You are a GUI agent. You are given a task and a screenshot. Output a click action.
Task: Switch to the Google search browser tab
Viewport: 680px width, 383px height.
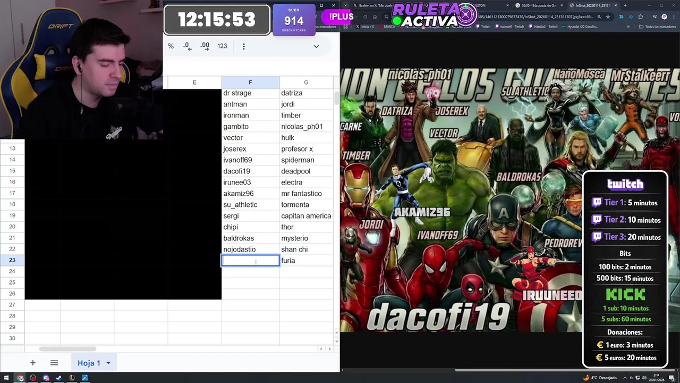(538, 5)
